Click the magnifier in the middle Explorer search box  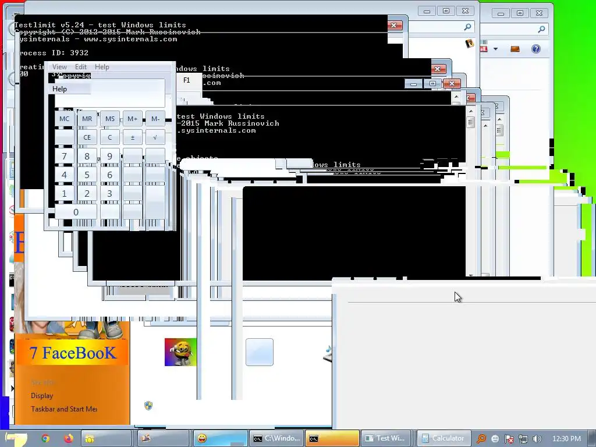click(467, 27)
